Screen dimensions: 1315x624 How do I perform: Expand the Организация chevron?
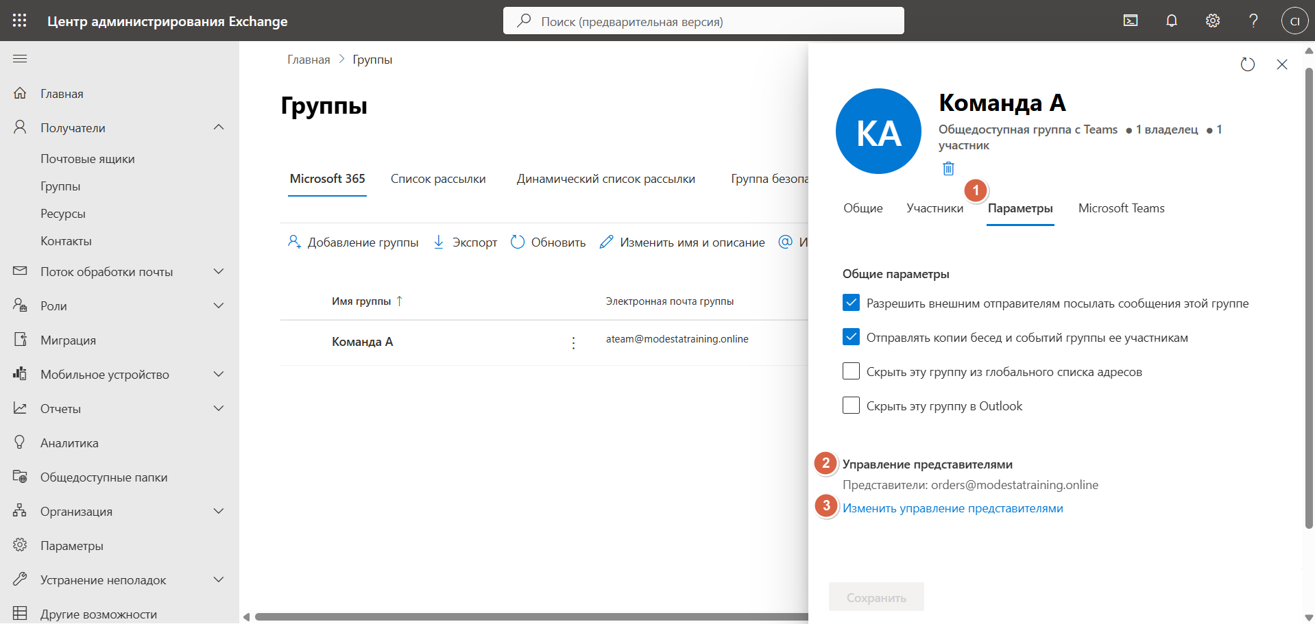point(219,511)
